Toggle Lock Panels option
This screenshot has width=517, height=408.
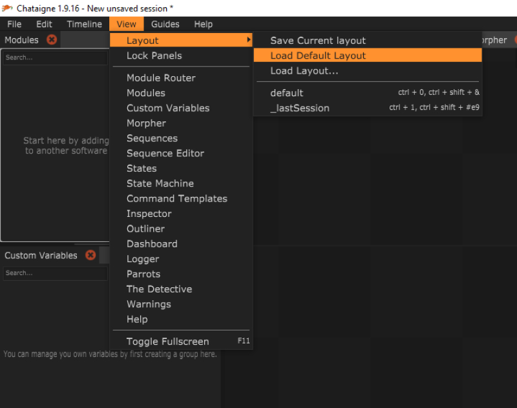[x=154, y=56]
